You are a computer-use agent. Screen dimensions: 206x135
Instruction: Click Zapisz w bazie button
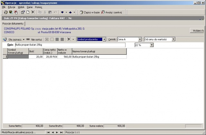(90, 12)
